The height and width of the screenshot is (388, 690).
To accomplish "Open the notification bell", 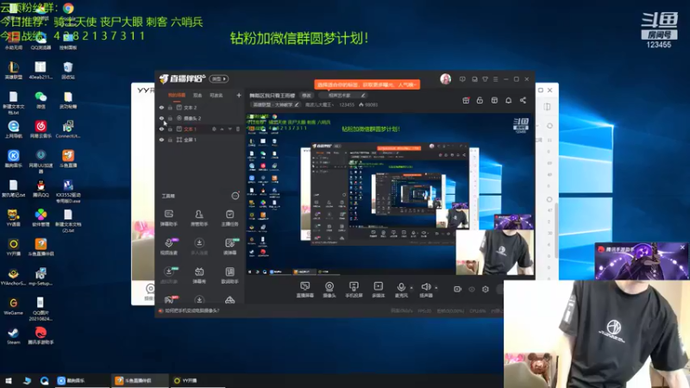I will tap(508, 101).
